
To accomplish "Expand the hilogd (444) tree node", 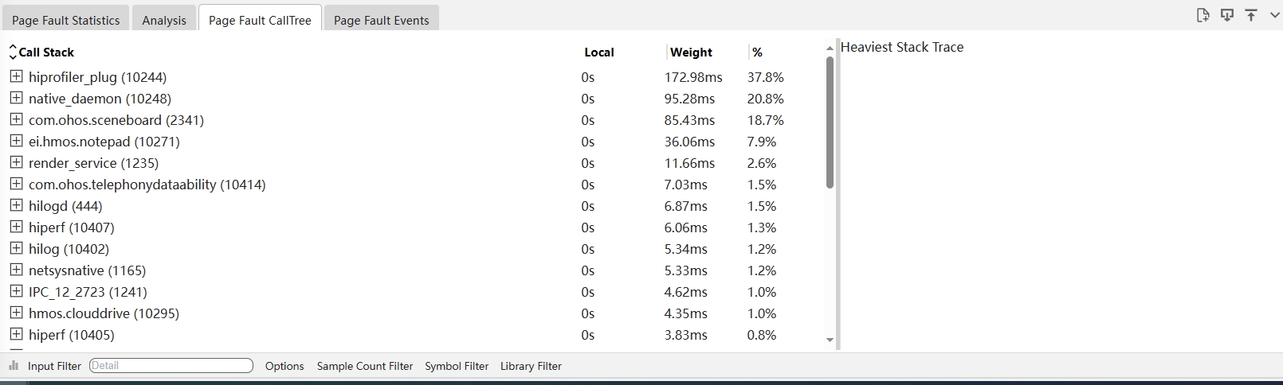I will [x=16, y=206].
